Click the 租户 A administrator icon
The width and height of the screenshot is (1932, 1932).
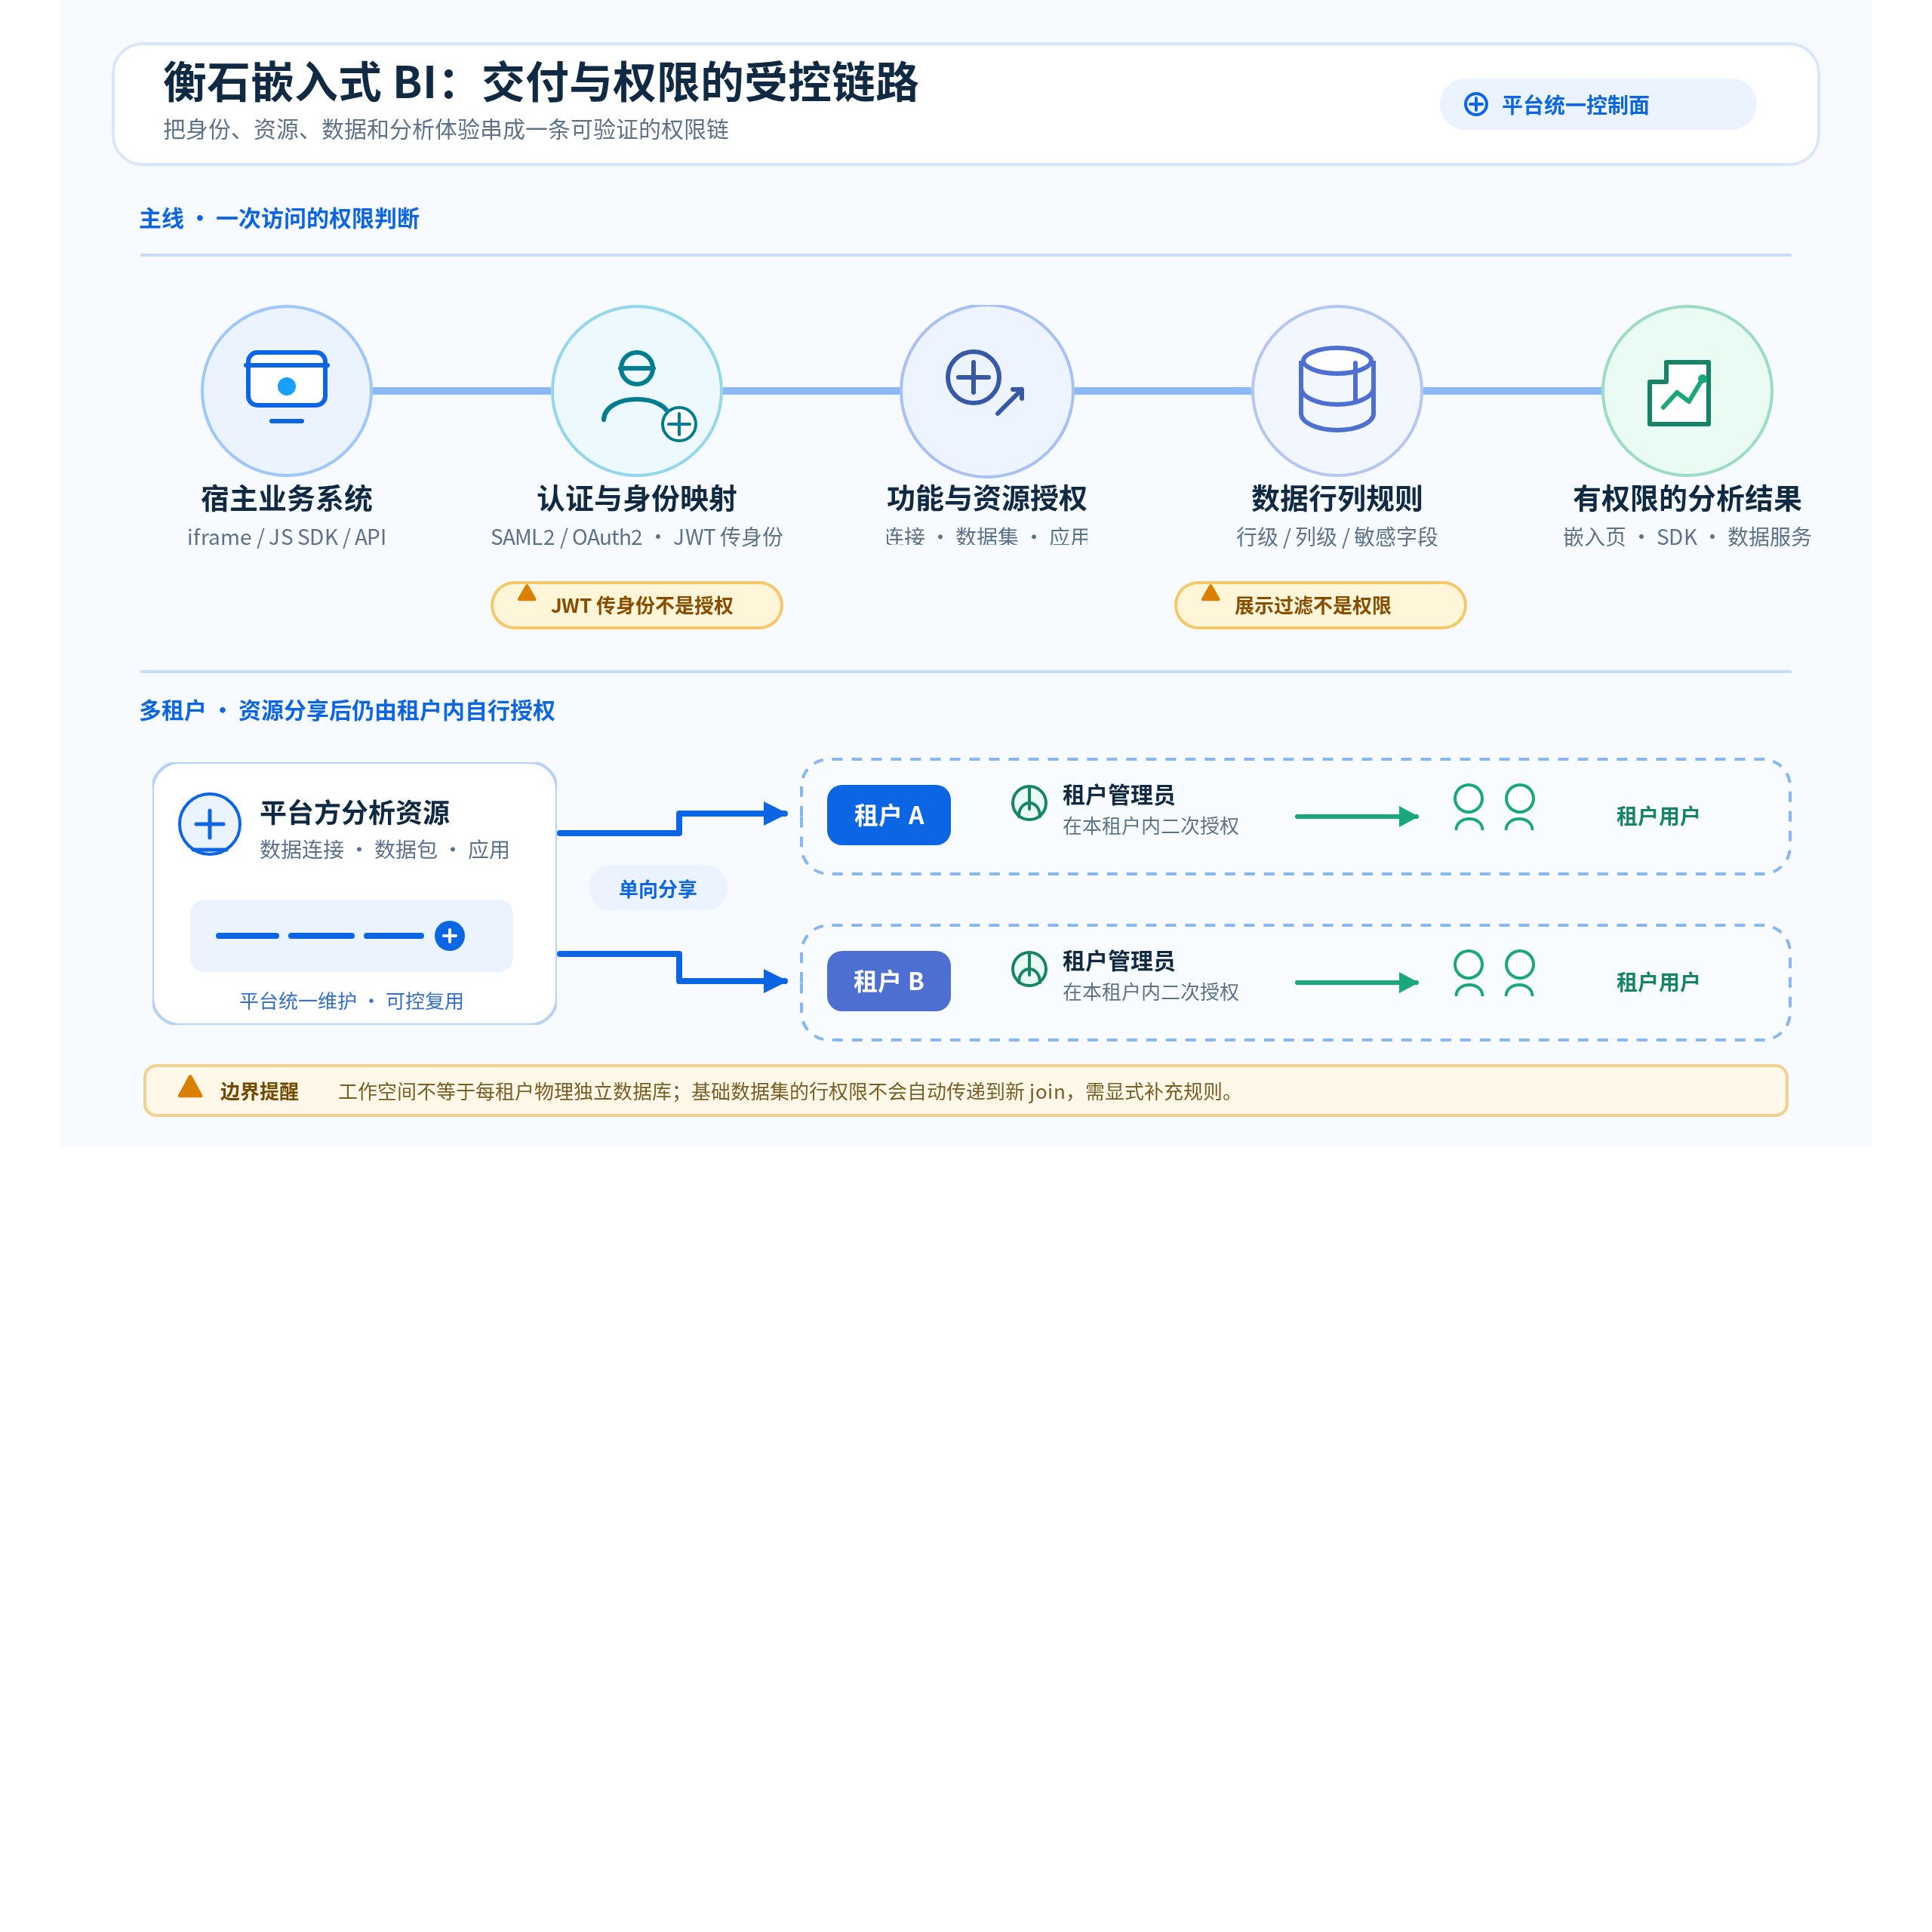coord(1029,802)
